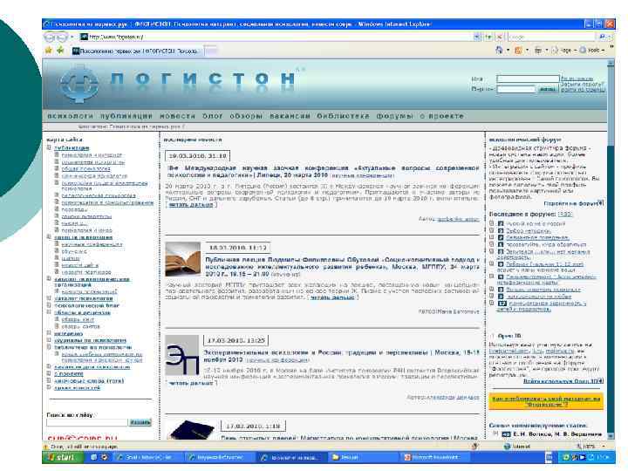Click the login submit button beside password
Viewport: 628px width, 471px height.
tap(547, 89)
